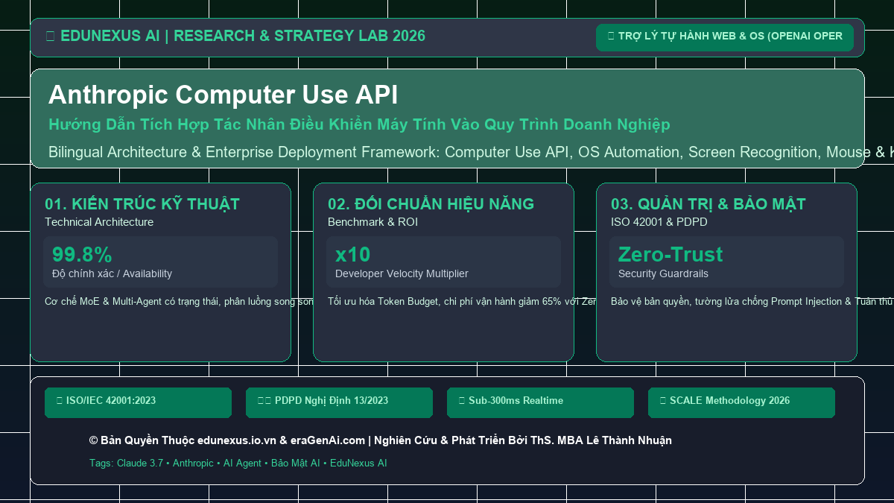Image resolution: width=894 pixels, height=503 pixels.
Task: Click the Developer Velocity Multiplier label
Action: pos(402,273)
